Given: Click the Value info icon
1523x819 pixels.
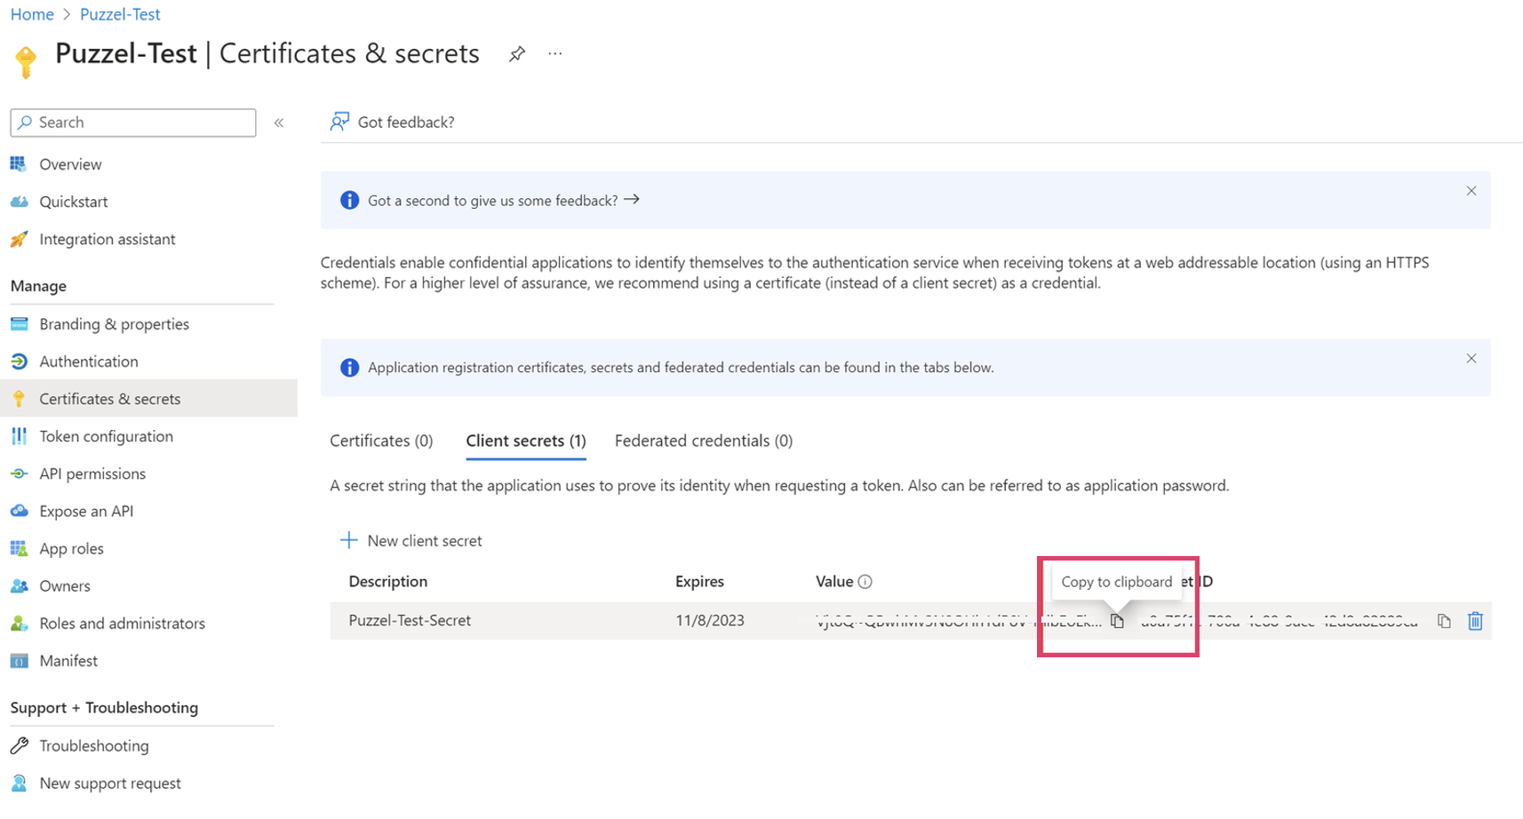Looking at the screenshot, I should (865, 582).
